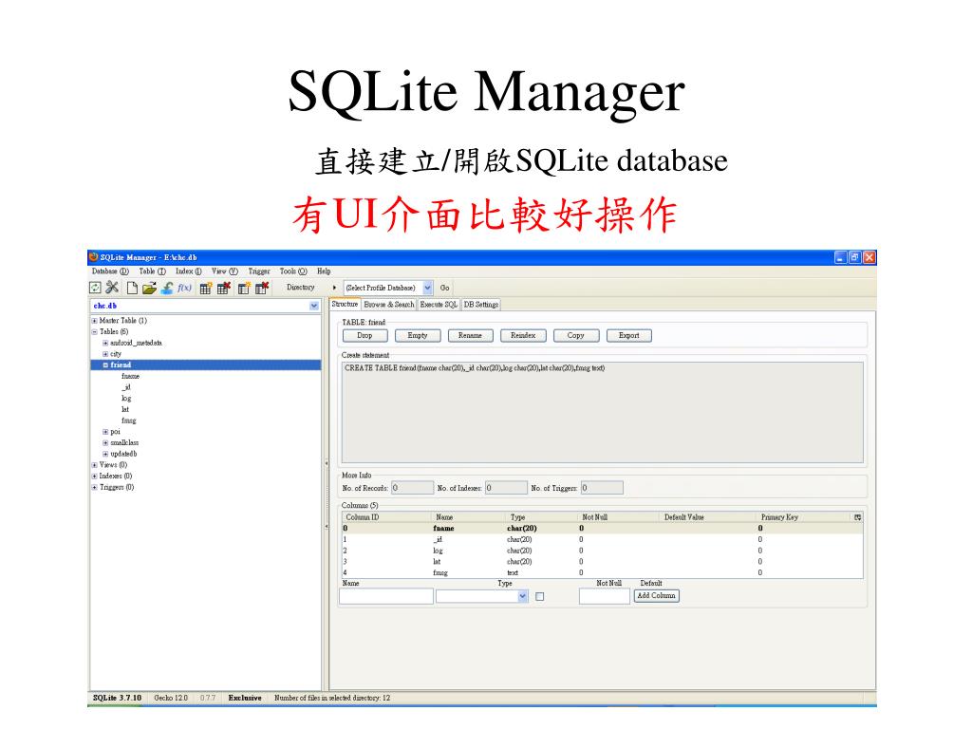Open the Index menu
The image size is (972, 729).
pyautogui.click(x=189, y=271)
